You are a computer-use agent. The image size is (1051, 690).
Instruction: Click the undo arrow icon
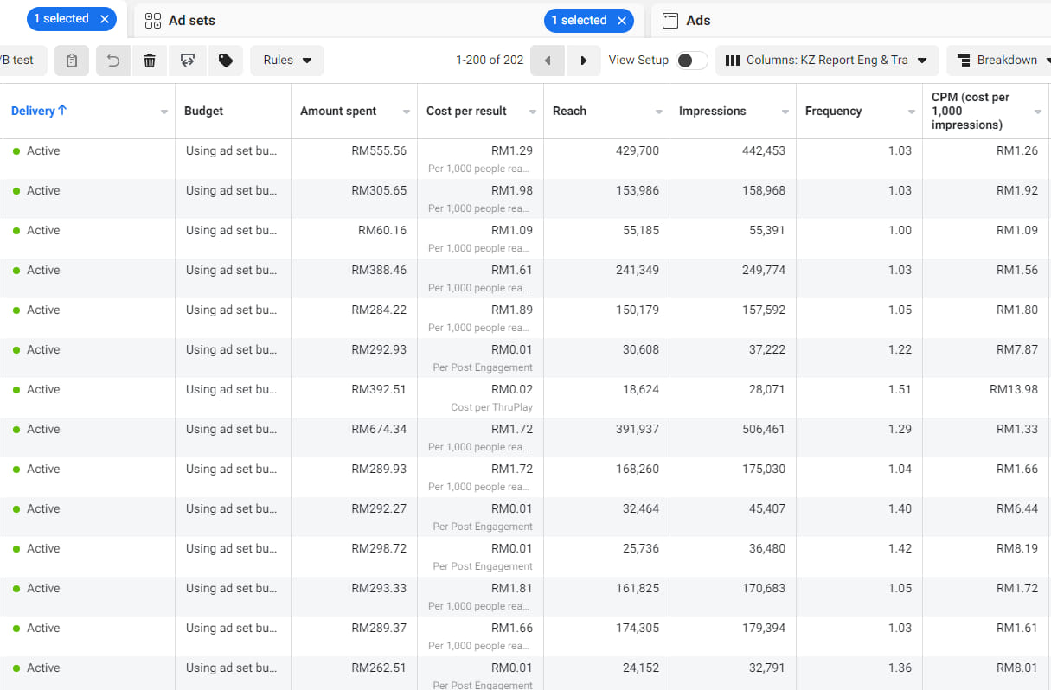click(113, 61)
